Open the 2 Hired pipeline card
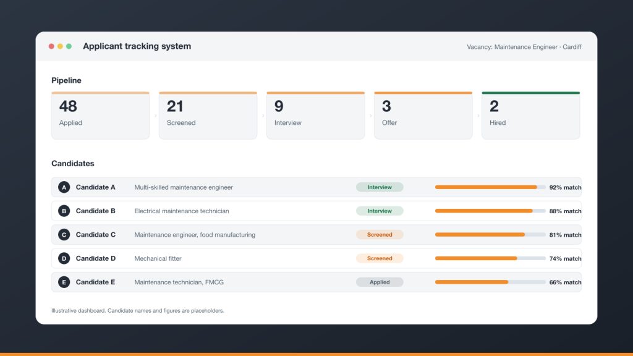This screenshot has height=356, width=633. [x=531, y=116]
